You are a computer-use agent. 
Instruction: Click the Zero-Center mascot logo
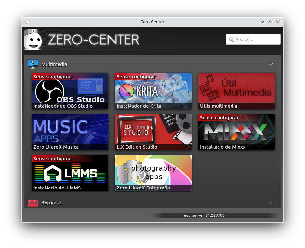33,40
